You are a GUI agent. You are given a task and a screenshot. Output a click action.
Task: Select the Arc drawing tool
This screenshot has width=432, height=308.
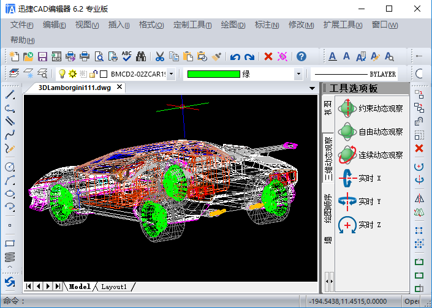pos(10,180)
